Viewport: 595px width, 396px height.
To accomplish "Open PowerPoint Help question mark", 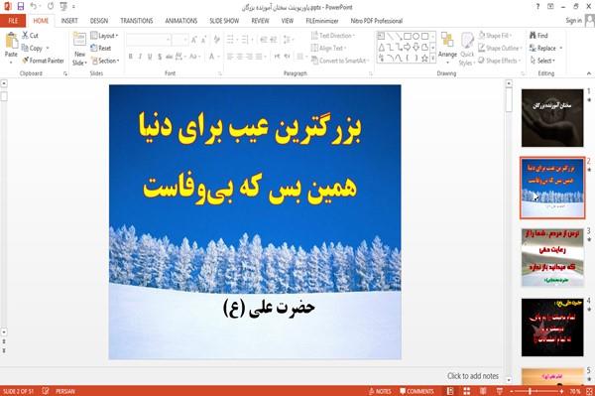I will [x=537, y=7].
